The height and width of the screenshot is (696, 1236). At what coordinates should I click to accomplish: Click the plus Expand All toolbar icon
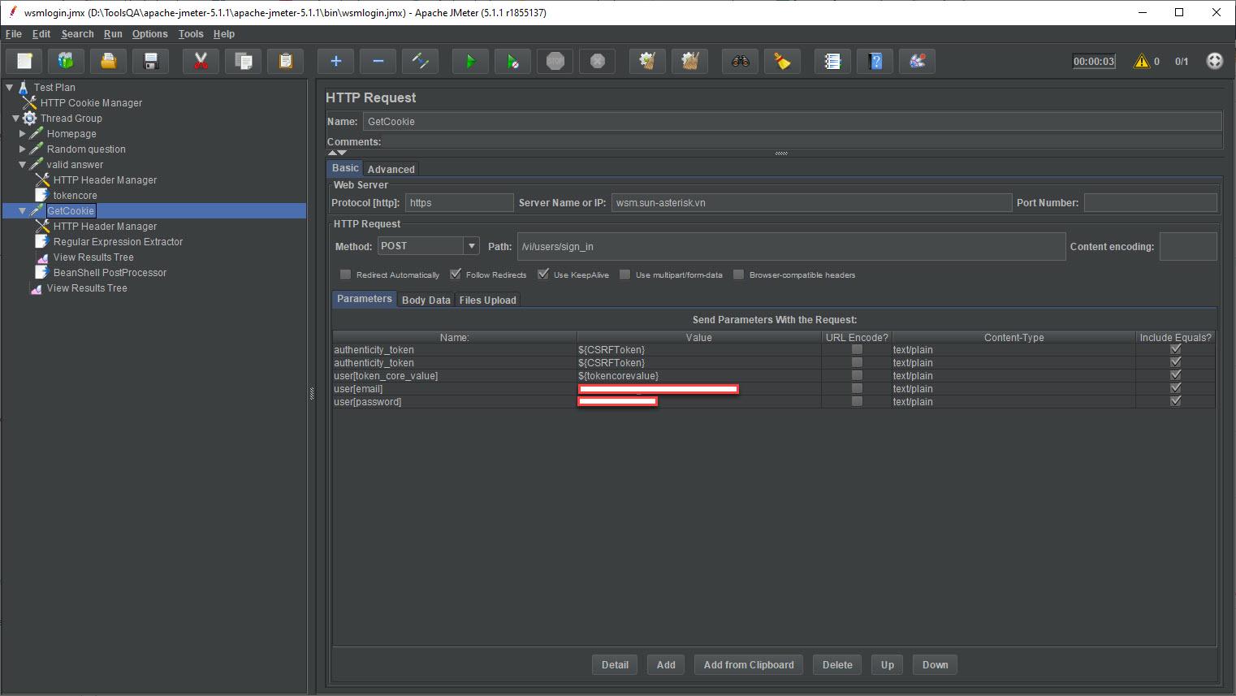tap(335, 61)
